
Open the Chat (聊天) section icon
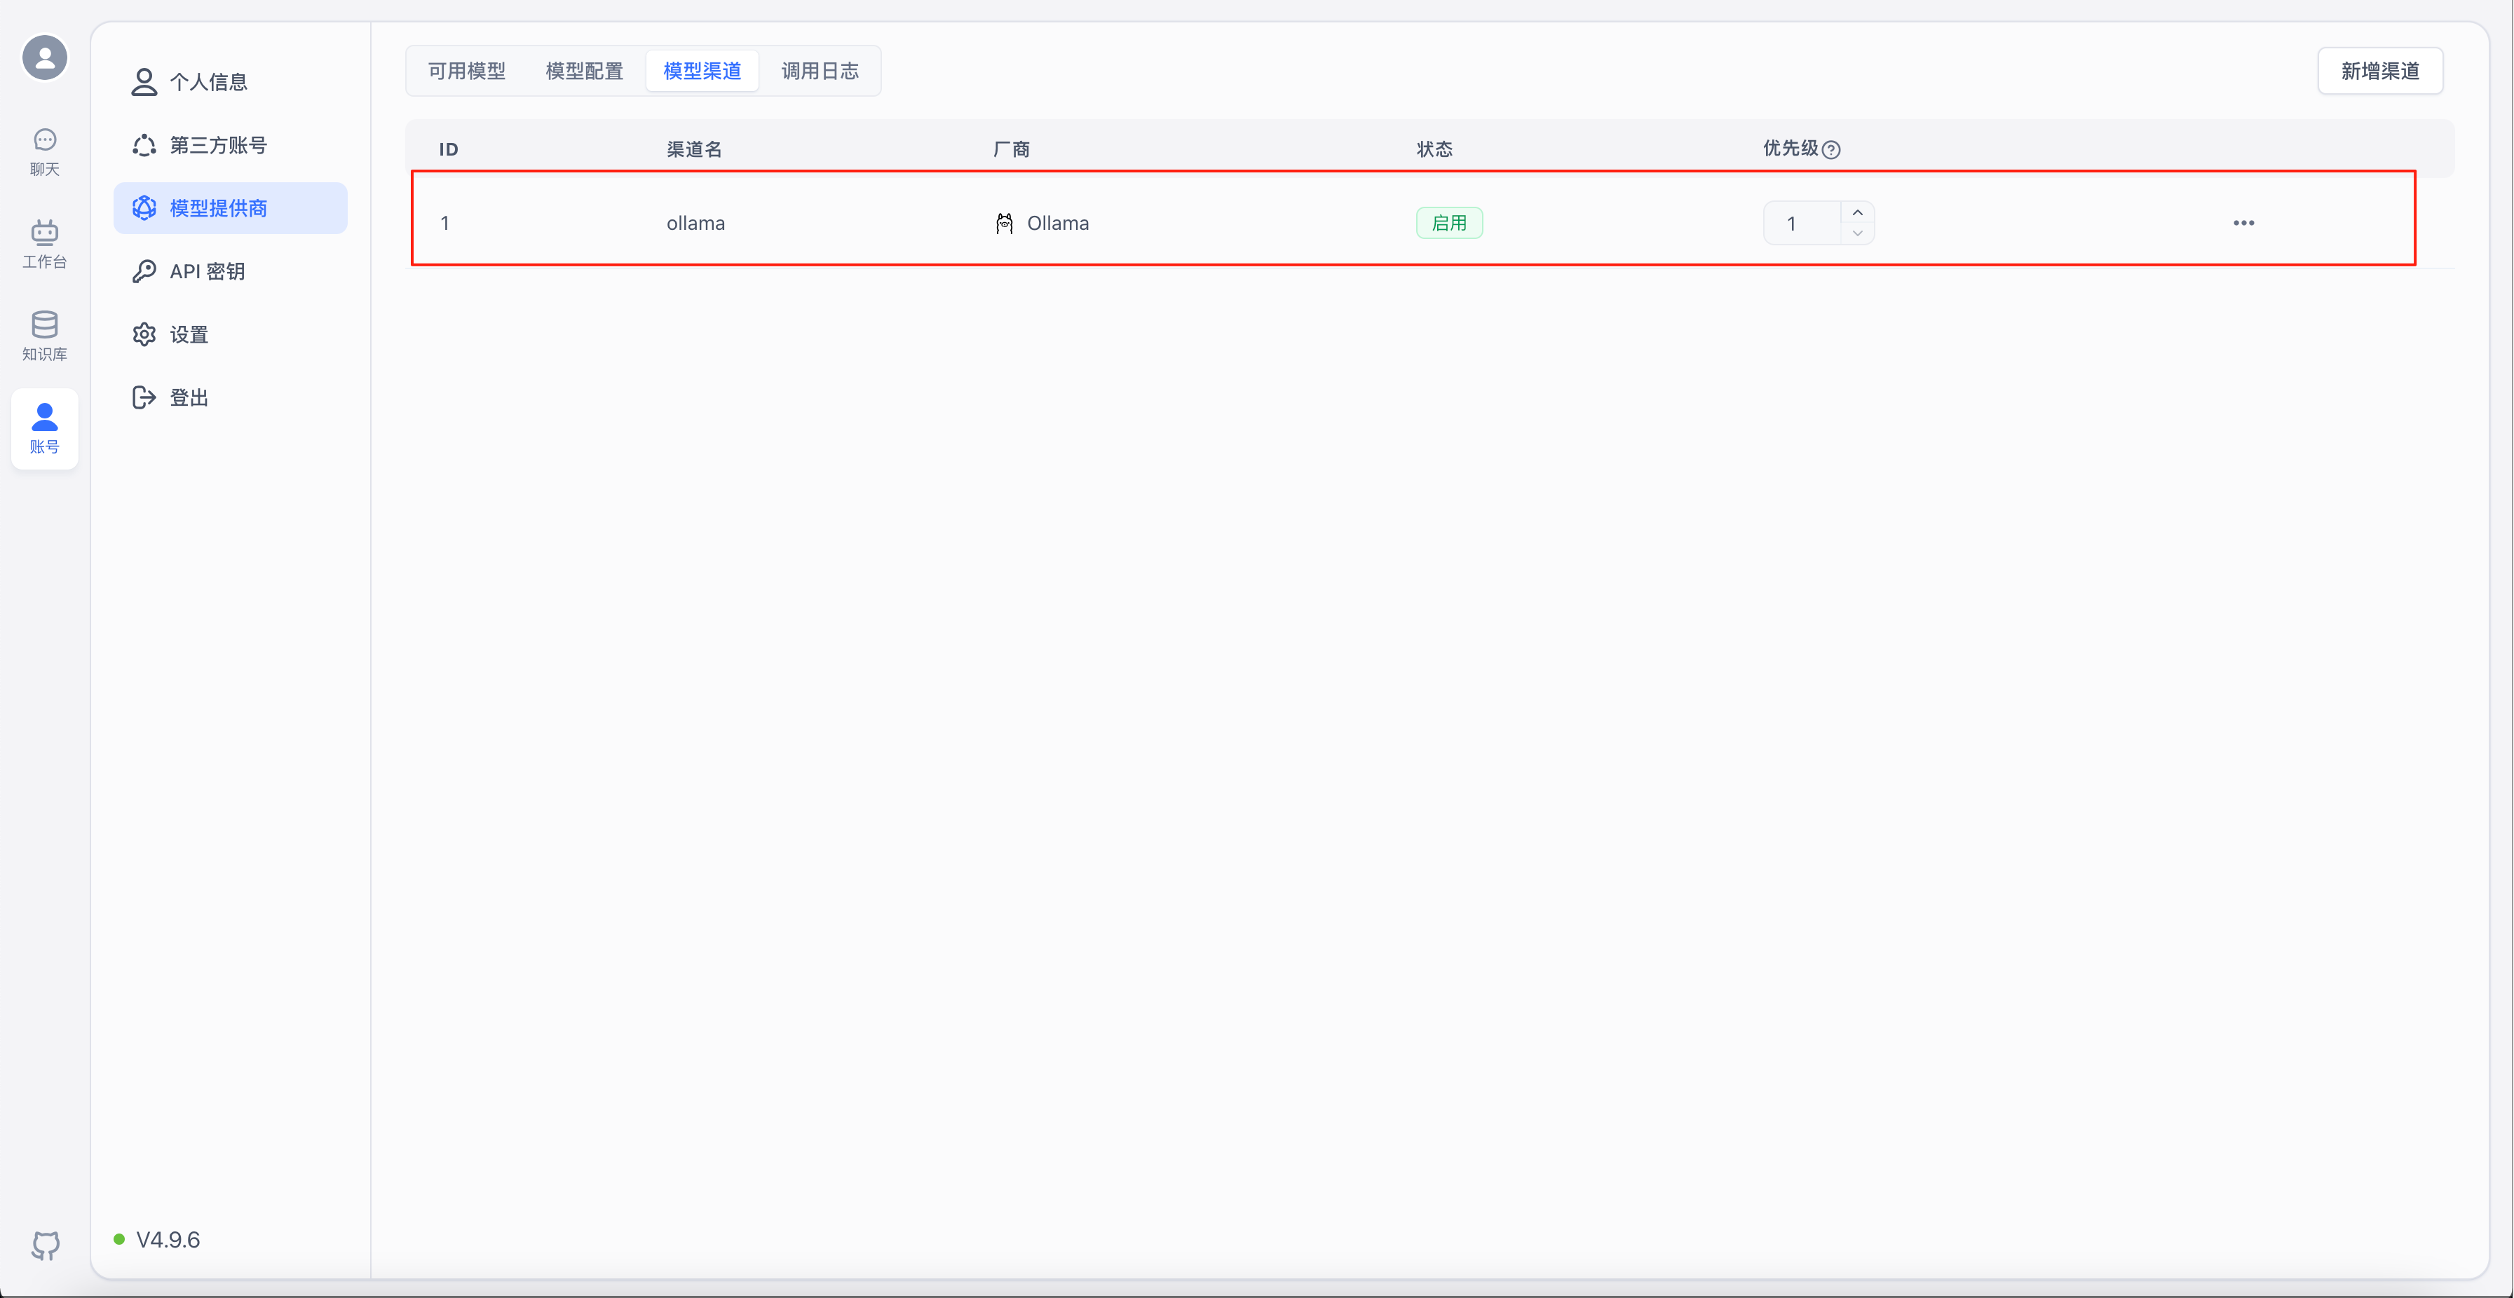coord(45,151)
